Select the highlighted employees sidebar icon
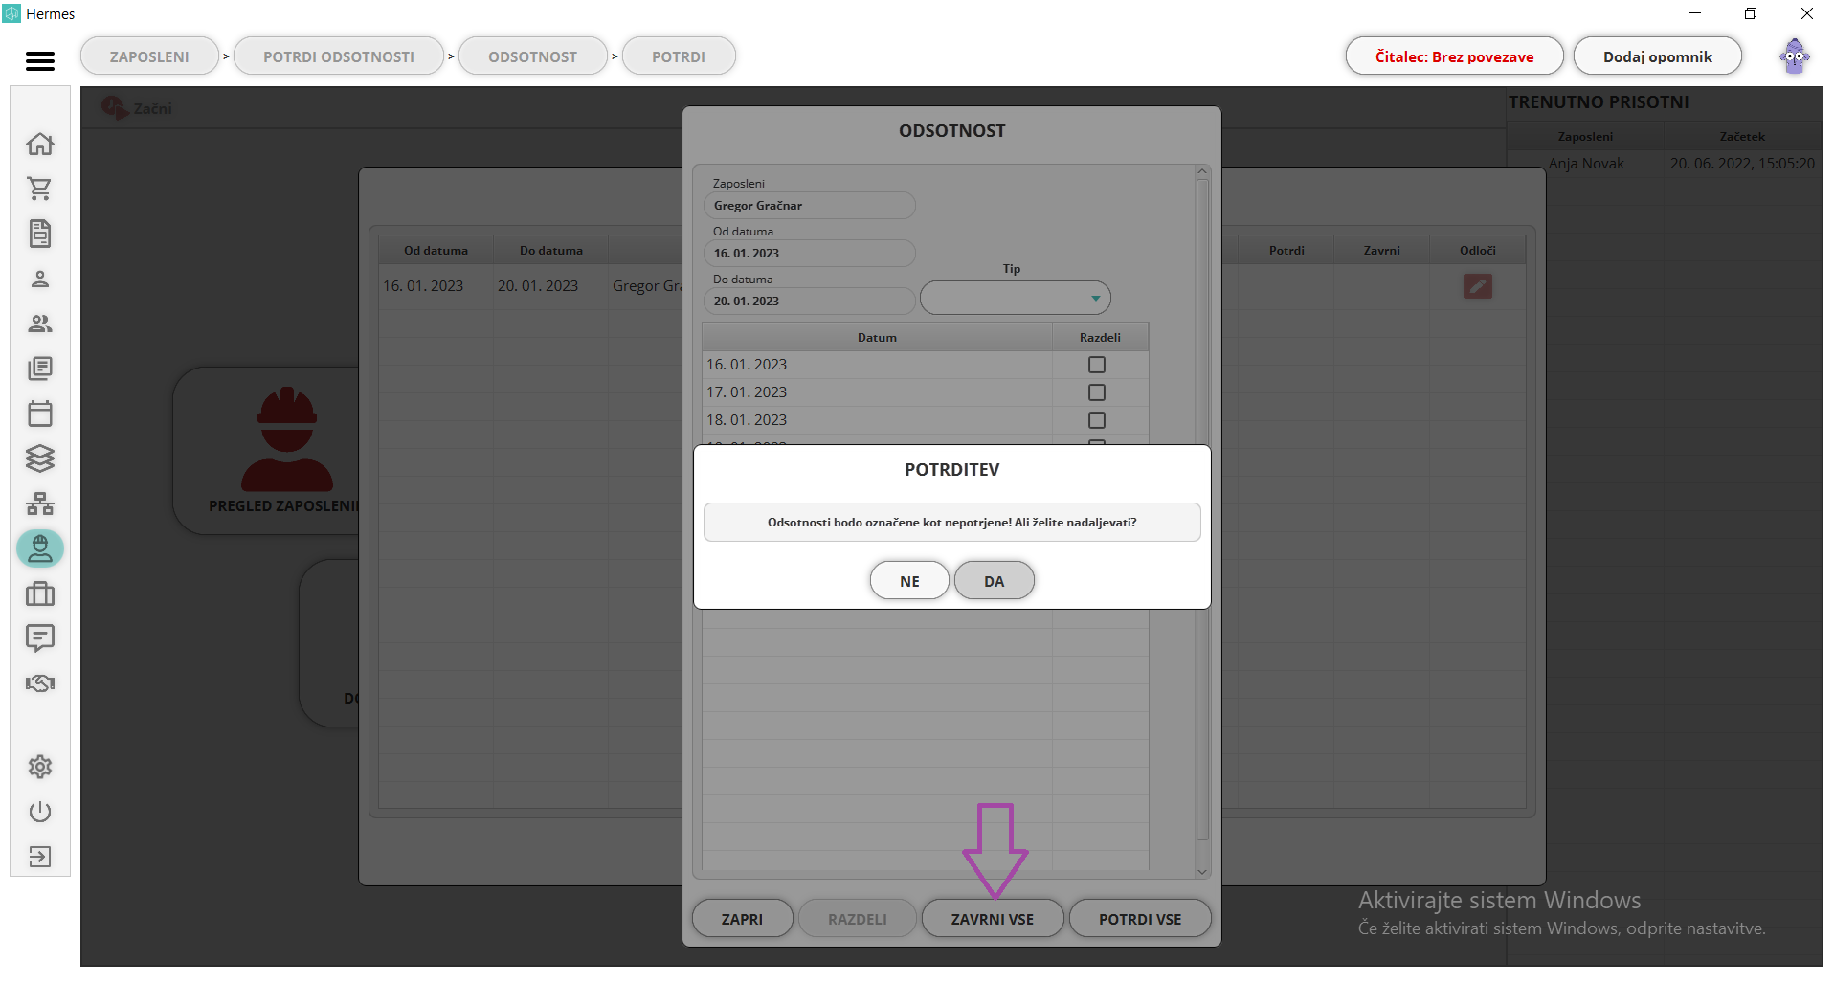1834x984 pixels. pos(40,548)
